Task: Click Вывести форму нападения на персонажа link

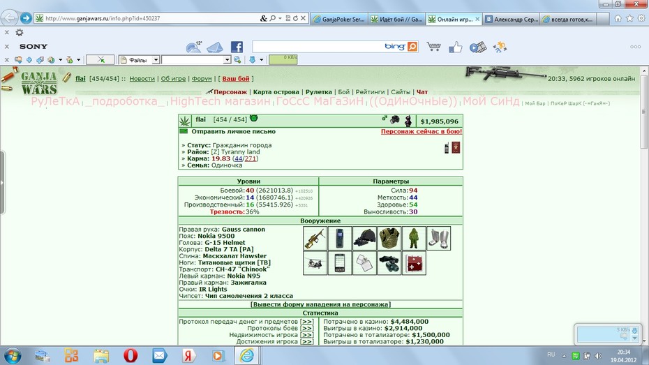Action: pyautogui.click(x=320, y=304)
